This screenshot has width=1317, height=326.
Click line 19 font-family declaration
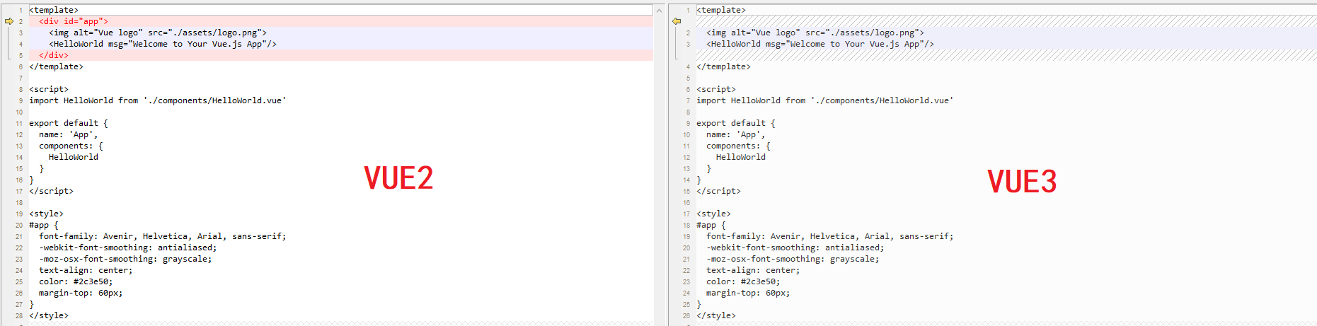point(830,236)
